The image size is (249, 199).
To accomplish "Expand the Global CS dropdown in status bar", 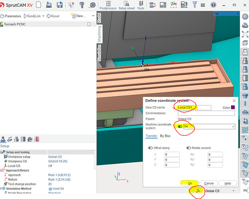I will click(x=234, y=191).
